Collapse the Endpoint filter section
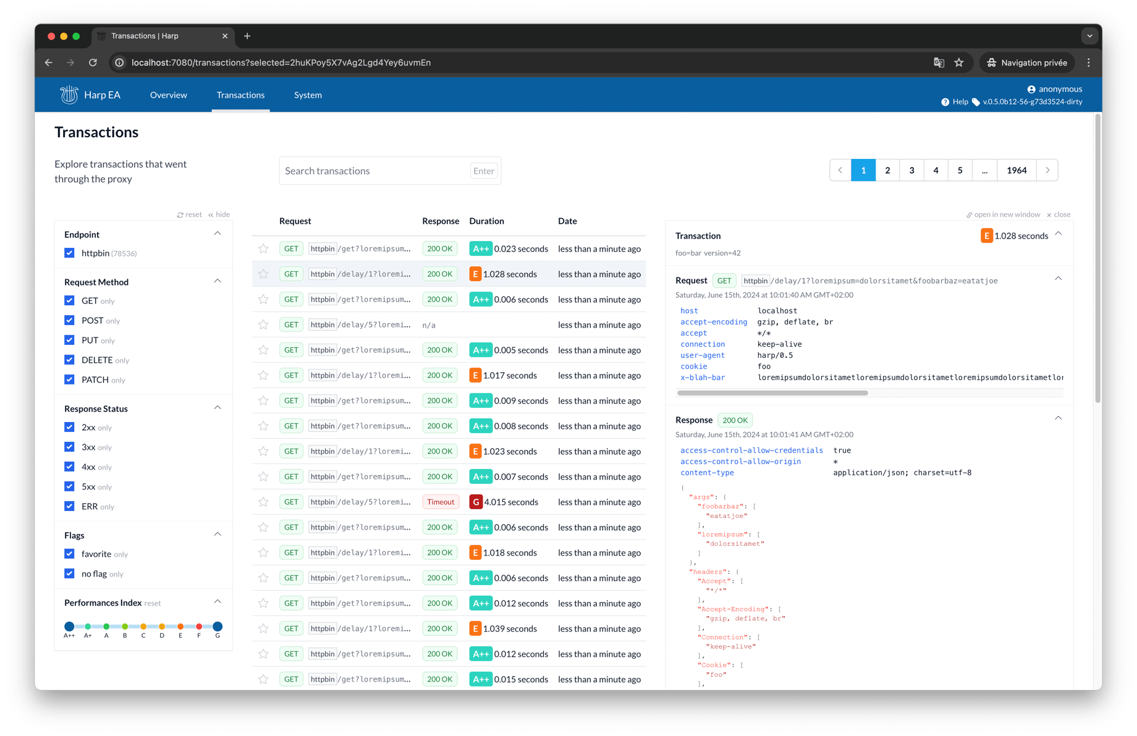The width and height of the screenshot is (1137, 736). pyautogui.click(x=218, y=234)
